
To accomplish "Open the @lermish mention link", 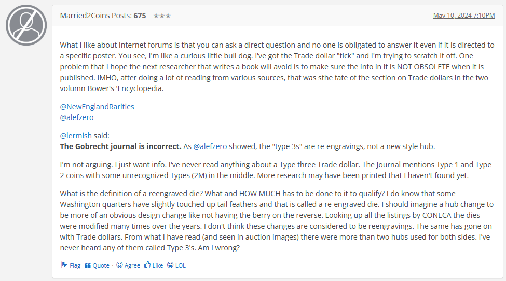I will [x=76, y=136].
